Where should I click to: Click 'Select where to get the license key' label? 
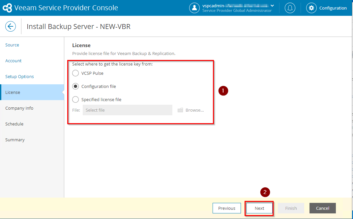point(112,64)
